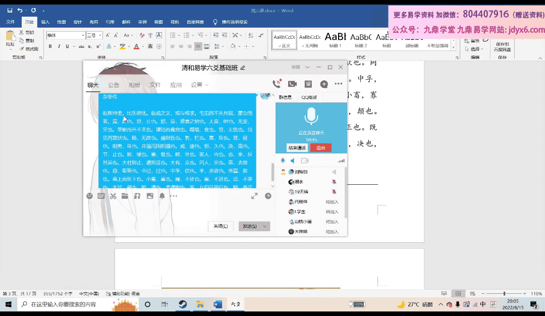Click the red 退出 button
Viewport: 545px width, 316px height.
click(x=320, y=148)
